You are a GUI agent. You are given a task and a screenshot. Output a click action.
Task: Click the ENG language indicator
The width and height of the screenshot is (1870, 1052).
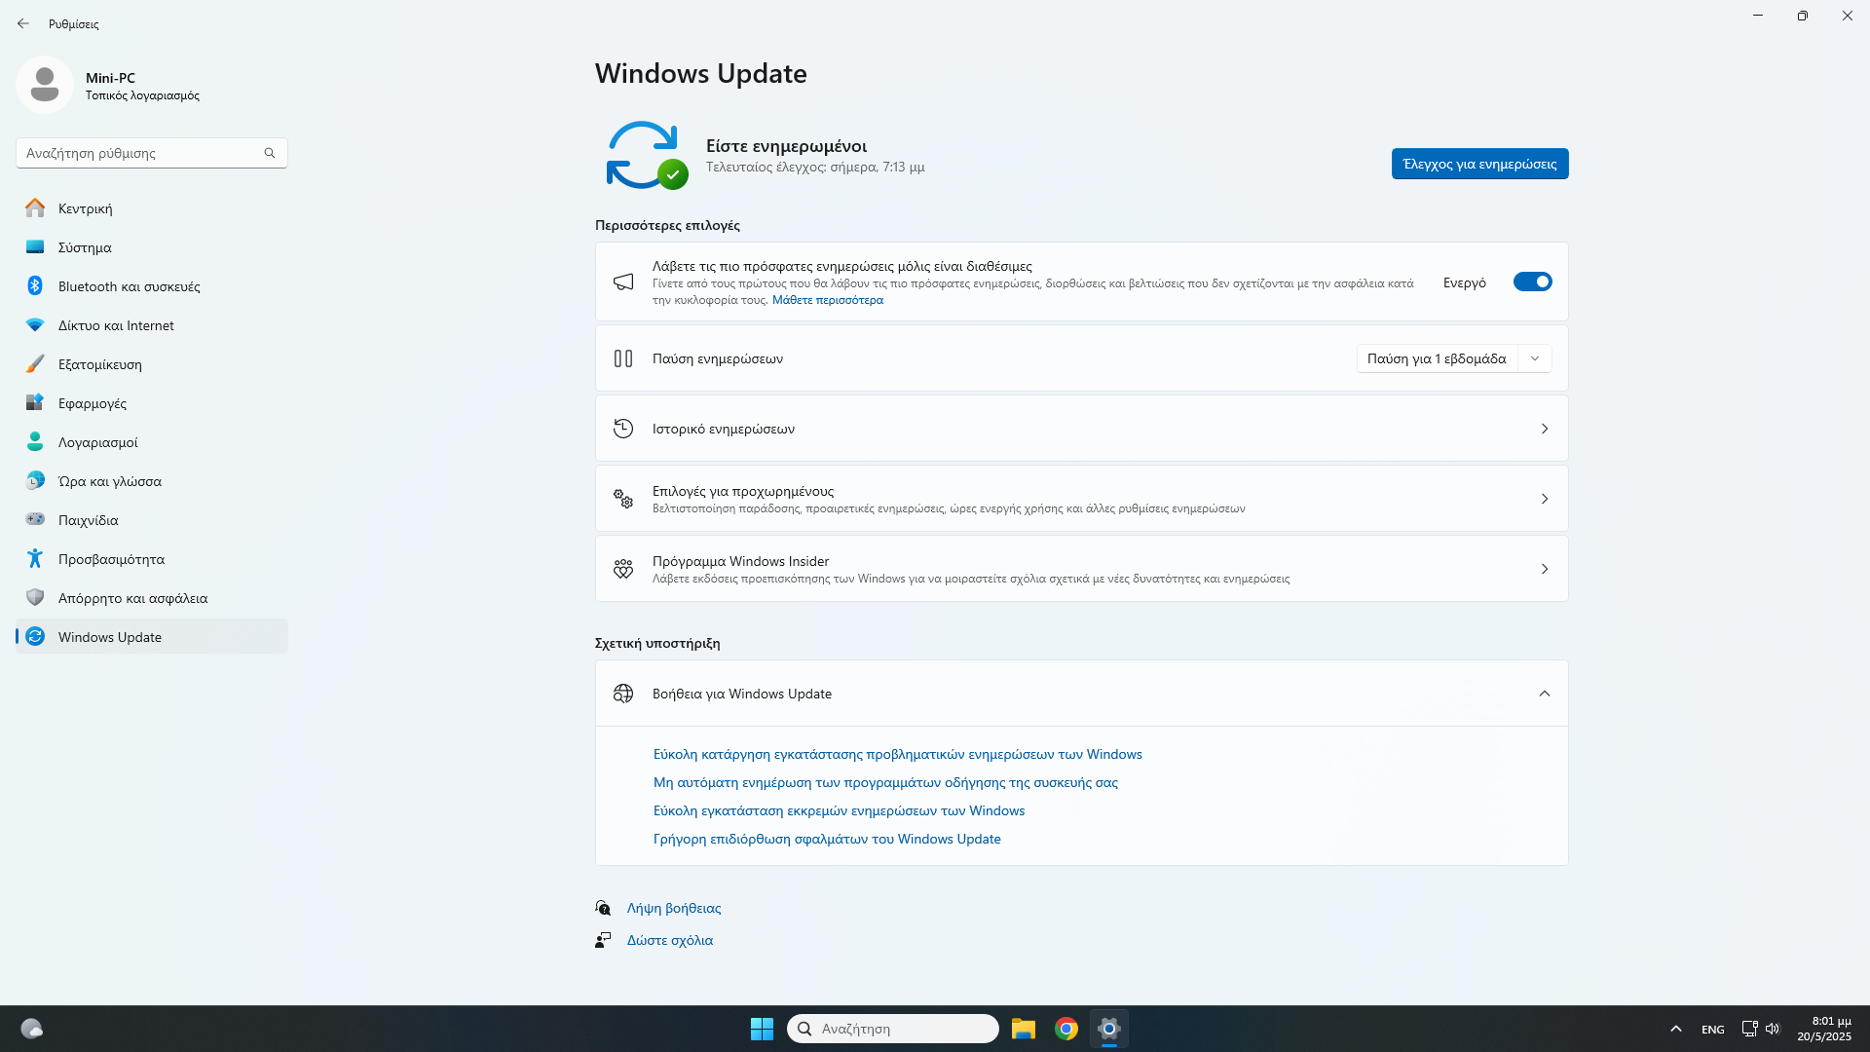(1713, 1029)
